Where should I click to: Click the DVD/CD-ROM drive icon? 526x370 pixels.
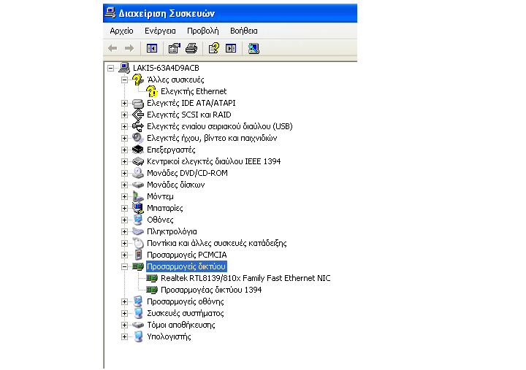[138, 173]
